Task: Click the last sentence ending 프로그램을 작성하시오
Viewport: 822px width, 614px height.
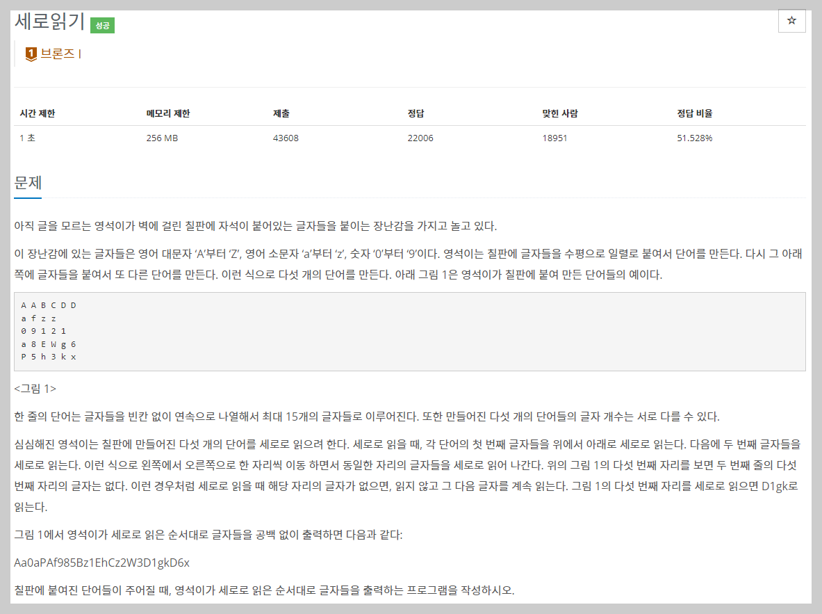Action: pyautogui.click(x=264, y=590)
